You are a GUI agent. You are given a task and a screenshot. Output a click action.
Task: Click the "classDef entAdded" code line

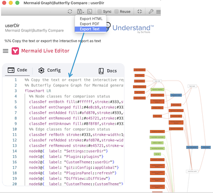[x=76, y=113]
